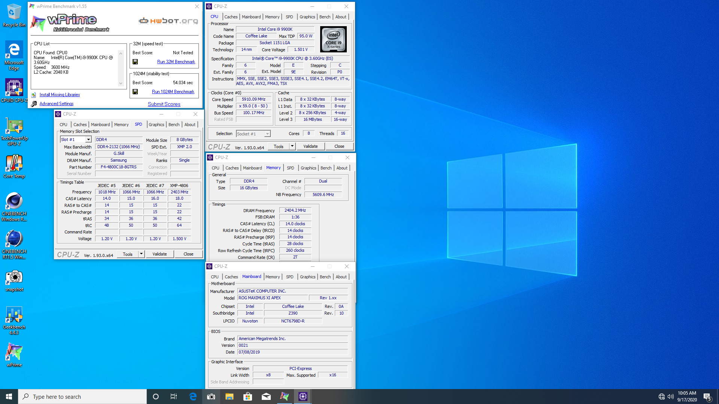Open Install Missing Libraries link
This screenshot has width=719, height=404.
pyautogui.click(x=60, y=95)
